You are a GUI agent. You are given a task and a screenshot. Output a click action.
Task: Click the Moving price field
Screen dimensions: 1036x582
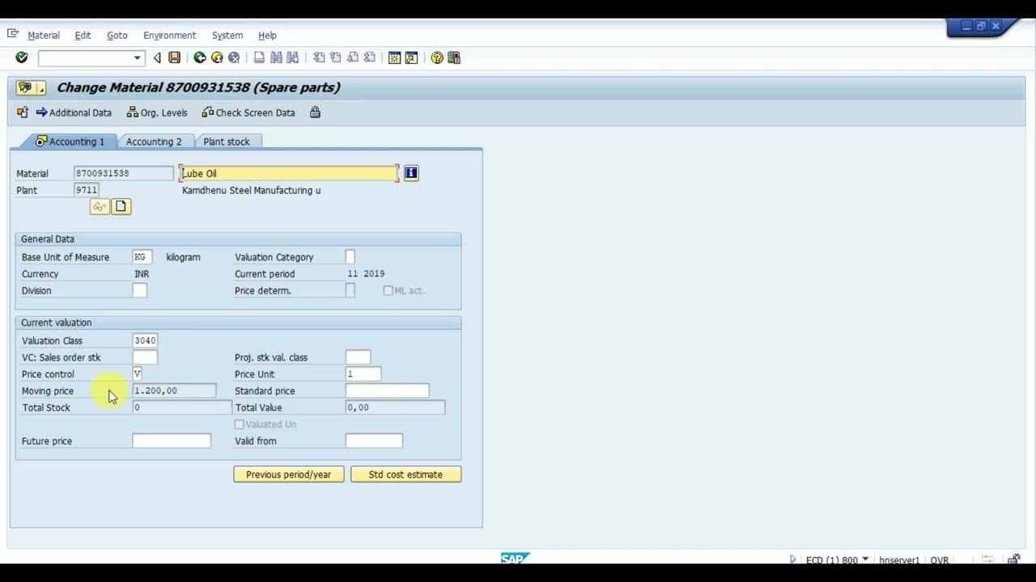tap(174, 391)
